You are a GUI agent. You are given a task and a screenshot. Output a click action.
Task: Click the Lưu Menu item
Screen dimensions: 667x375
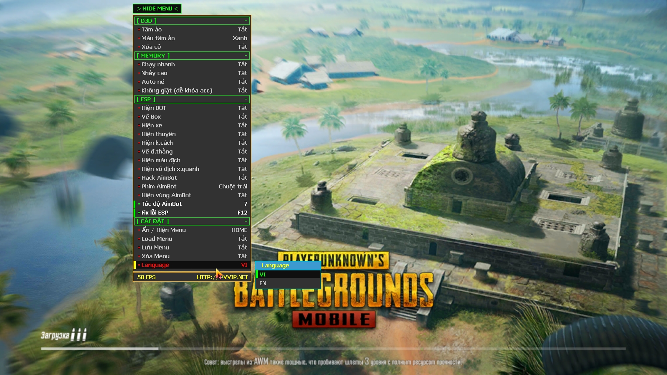pos(192,247)
